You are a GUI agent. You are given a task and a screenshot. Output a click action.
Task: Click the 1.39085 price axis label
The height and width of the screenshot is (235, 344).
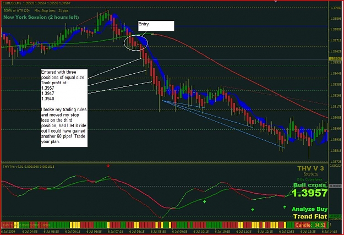tap(336, 118)
